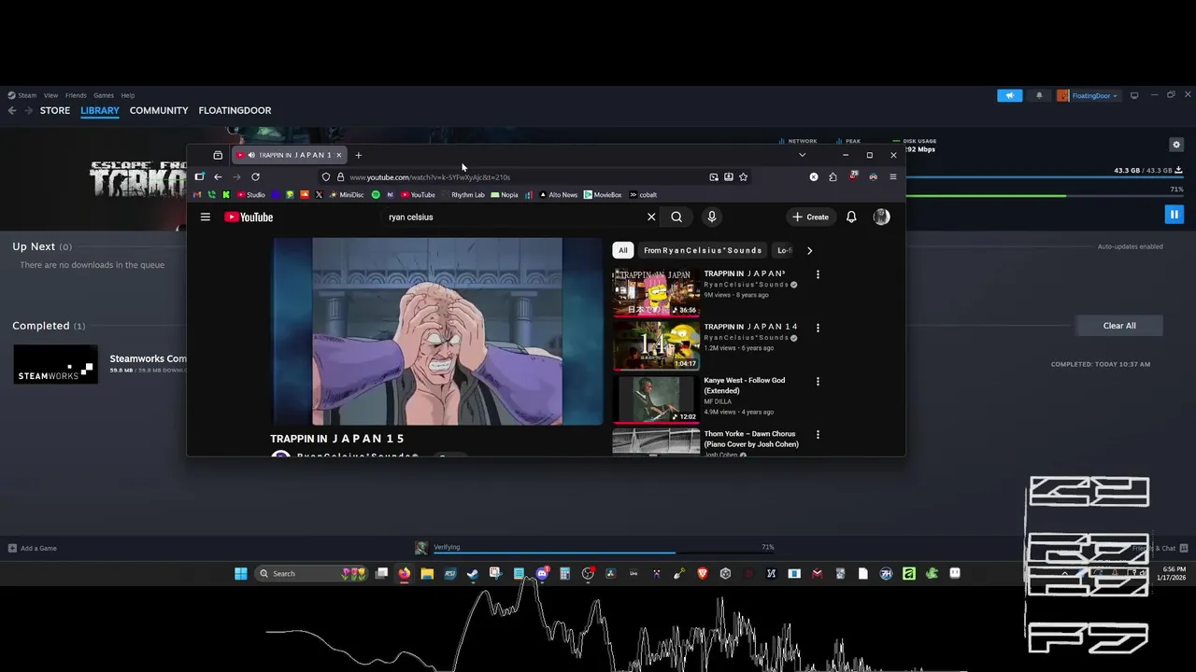Open the Windows Start menu
1196x672 pixels.
[x=241, y=573]
